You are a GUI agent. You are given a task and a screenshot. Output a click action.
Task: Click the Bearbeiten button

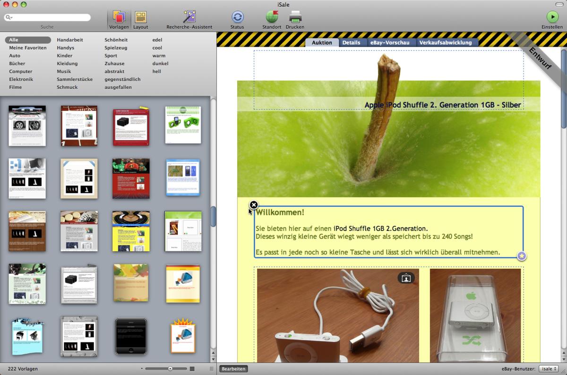pyautogui.click(x=234, y=368)
